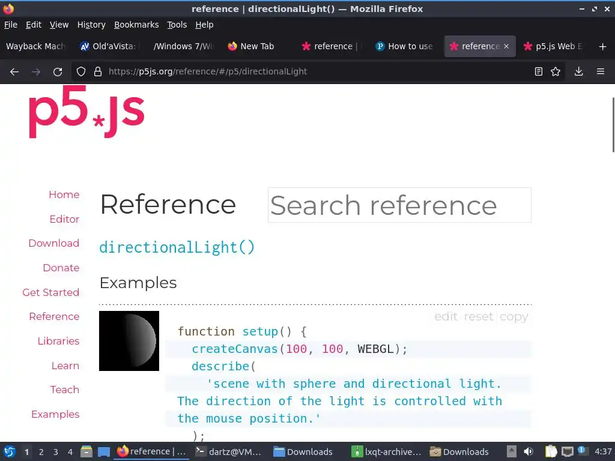
Task: Open the Download sidebar link
Action: 53,244
